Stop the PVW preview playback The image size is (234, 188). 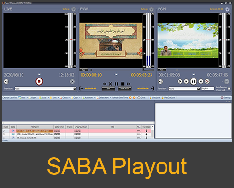123,84
